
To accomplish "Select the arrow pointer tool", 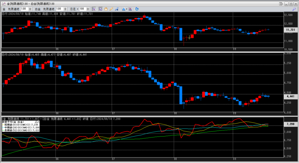I will (100, 9).
